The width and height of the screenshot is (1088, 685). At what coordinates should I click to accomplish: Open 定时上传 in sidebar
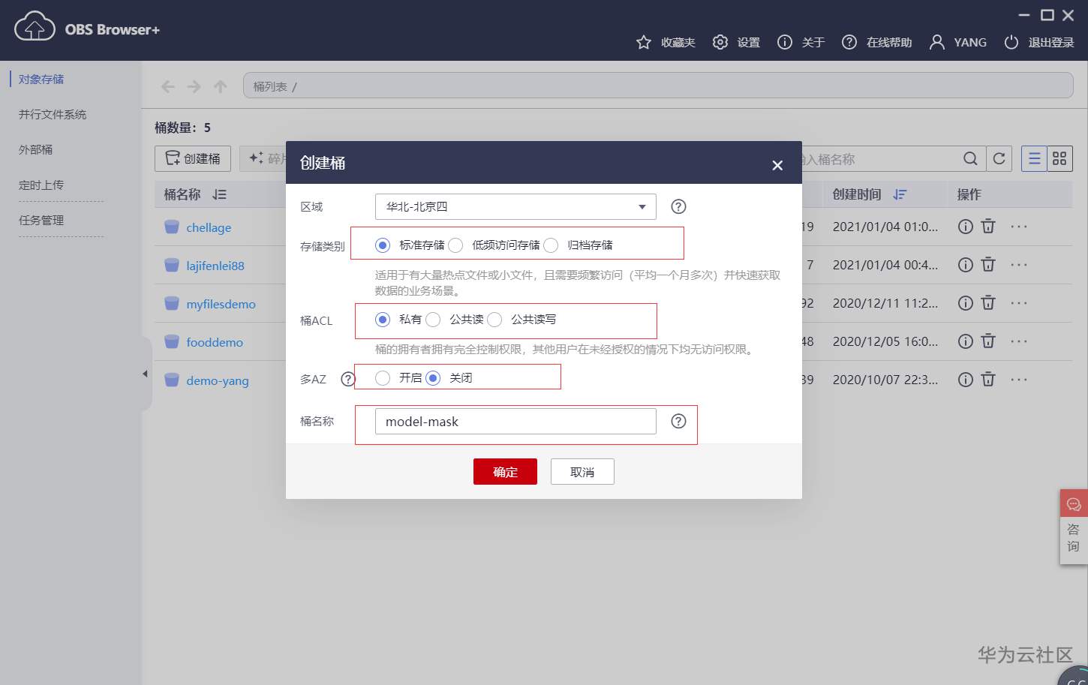(41, 185)
